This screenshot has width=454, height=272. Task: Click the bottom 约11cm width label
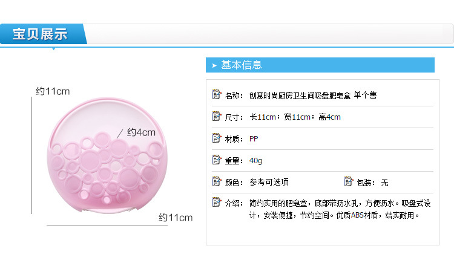[176, 217]
